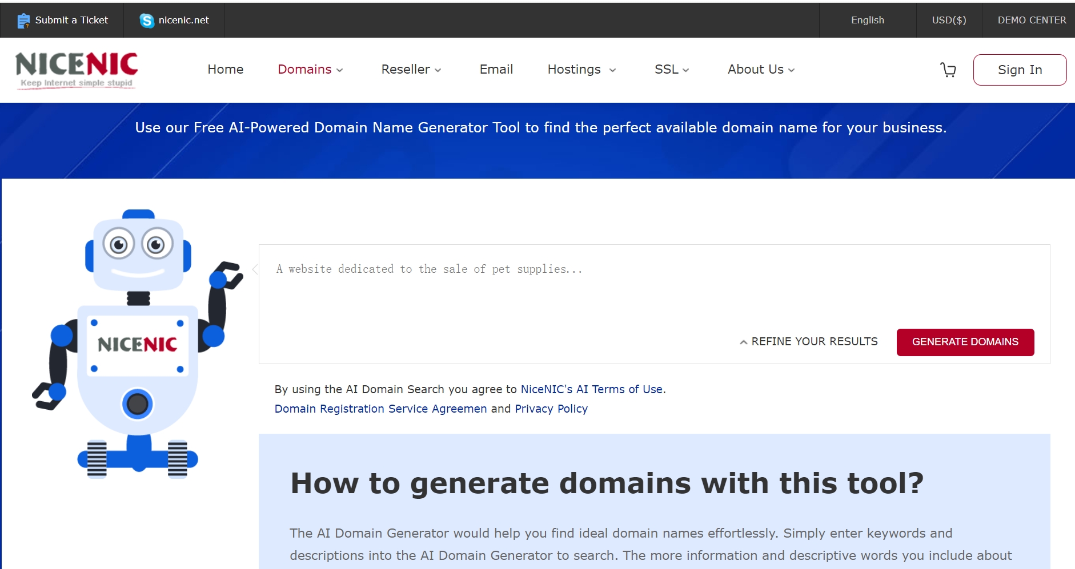
Task: Select the Email menu item
Action: point(496,70)
